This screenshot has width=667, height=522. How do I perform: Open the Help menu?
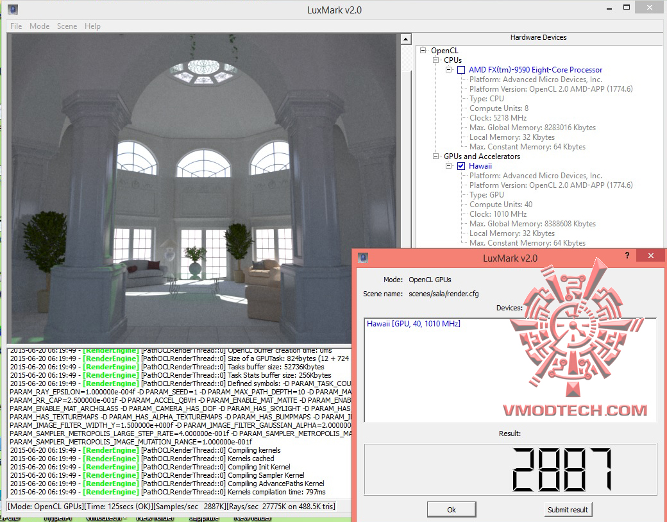tap(92, 26)
